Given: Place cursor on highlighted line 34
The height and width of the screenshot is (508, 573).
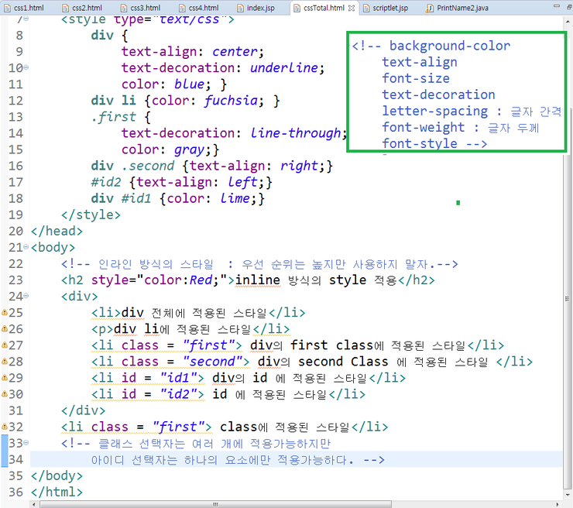Looking at the screenshot, I should [310, 459].
